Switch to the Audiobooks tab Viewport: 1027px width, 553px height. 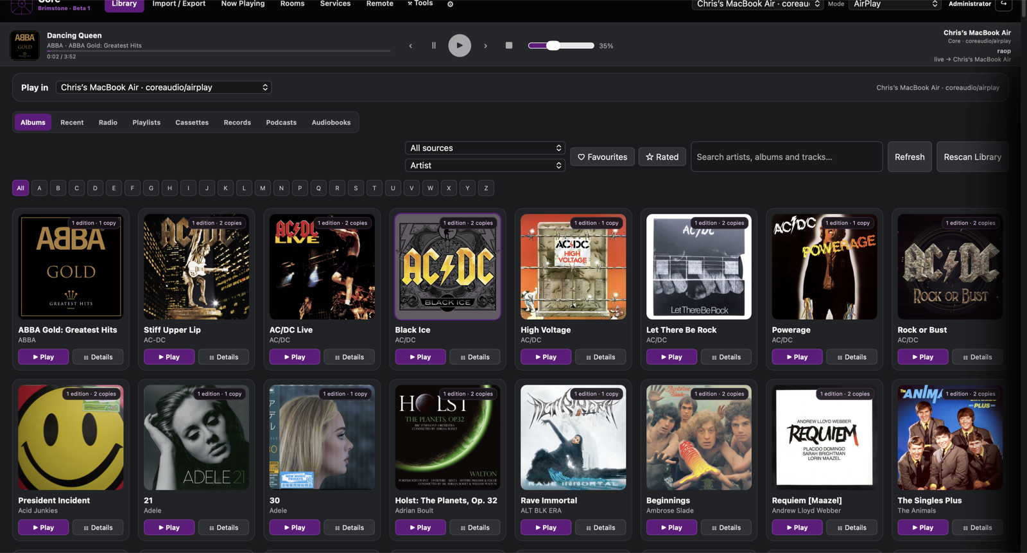[x=331, y=122]
